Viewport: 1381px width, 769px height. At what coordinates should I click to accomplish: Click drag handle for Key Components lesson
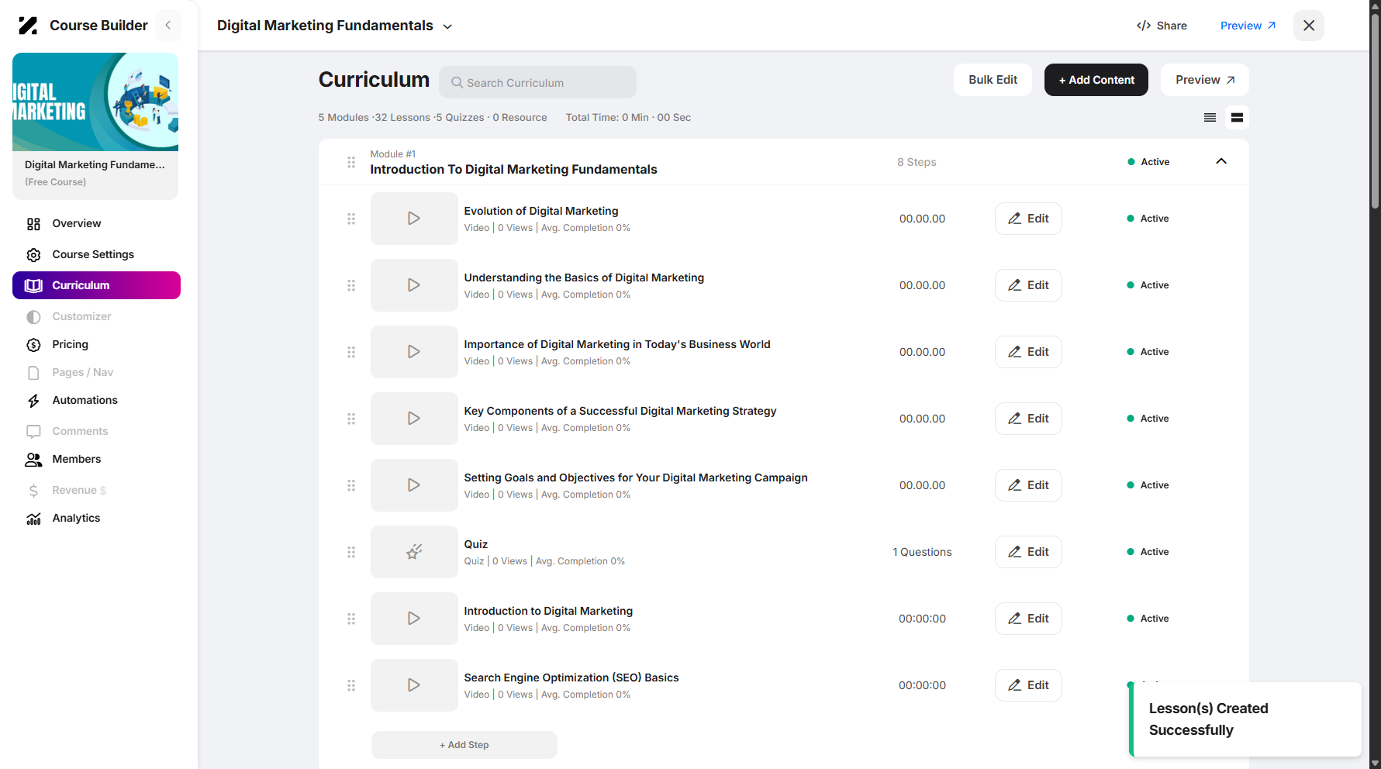pyautogui.click(x=351, y=419)
